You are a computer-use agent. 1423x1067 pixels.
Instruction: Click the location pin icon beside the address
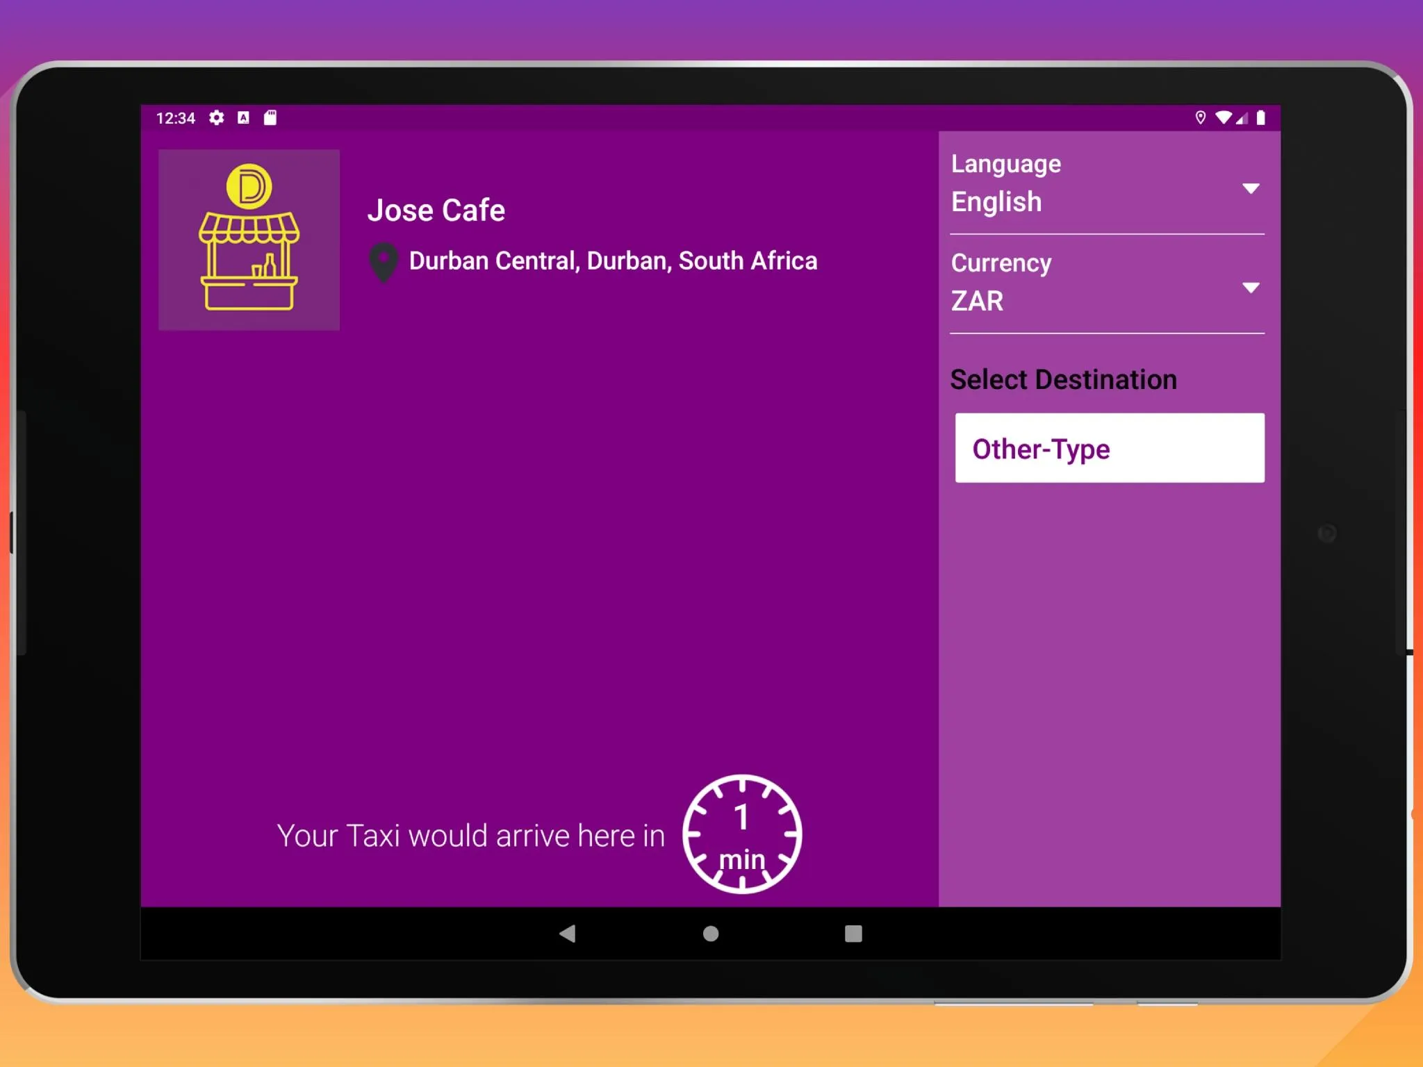(x=383, y=262)
